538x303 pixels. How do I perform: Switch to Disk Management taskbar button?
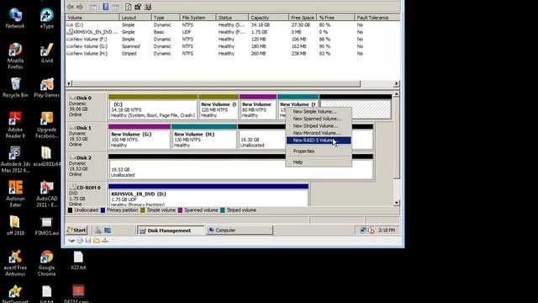(170, 230)
